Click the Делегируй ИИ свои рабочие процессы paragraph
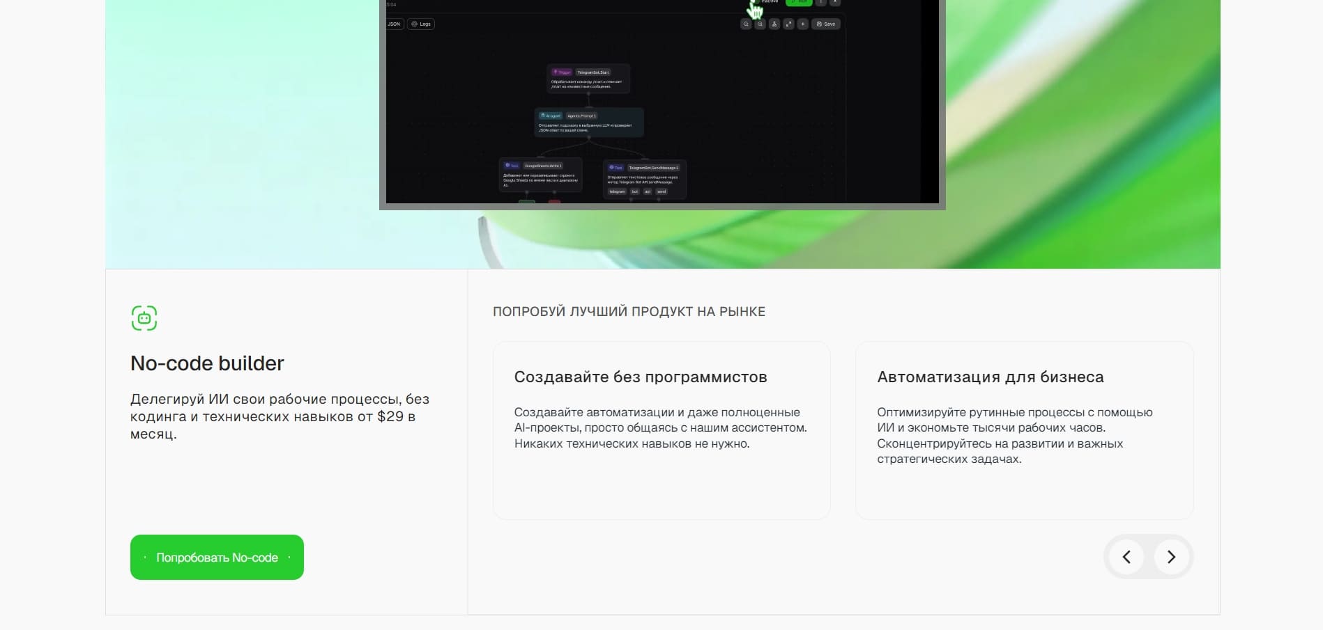The height and width of the screenshot is (630, 1323). coord(280,416)
